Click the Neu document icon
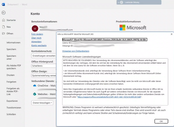 click(x=4, y=27)
